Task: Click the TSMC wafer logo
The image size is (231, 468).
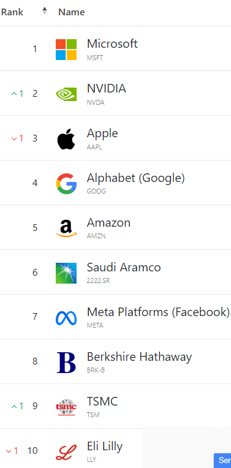Action: 66,407
